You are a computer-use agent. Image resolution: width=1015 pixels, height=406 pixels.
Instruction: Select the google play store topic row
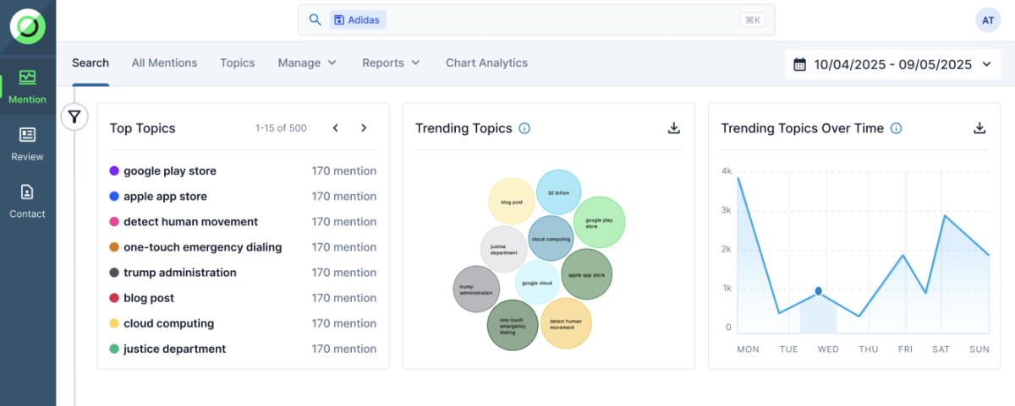pyautogui.click(x=243, y=171)
